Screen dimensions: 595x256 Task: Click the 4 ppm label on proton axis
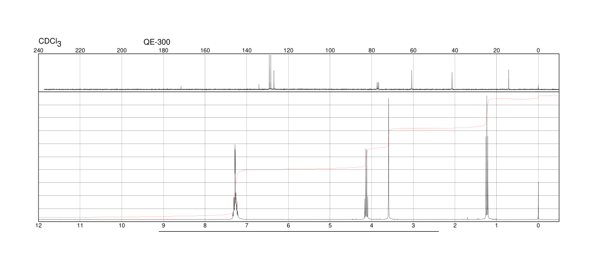coord(371,226)
